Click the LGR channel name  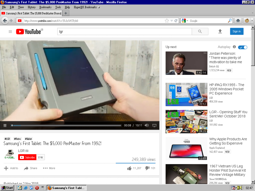[x=21, y=151]
